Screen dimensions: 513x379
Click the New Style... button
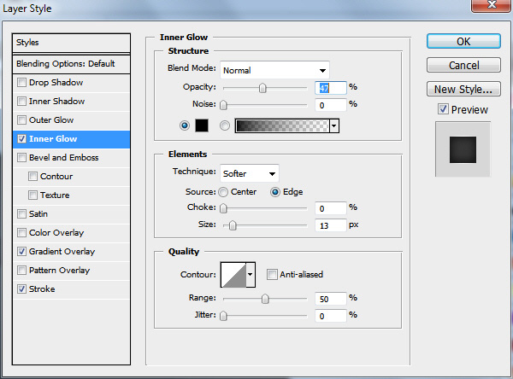463,89
